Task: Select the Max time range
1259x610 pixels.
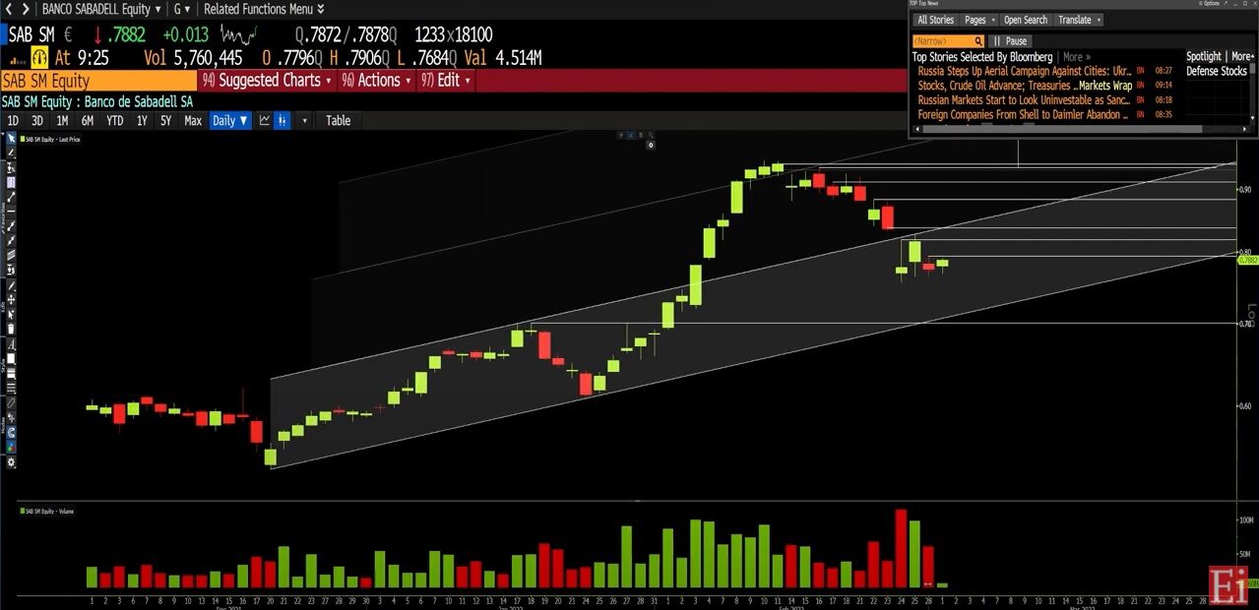Action: pos(193,121)
